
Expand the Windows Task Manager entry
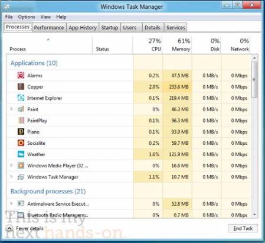tap(11, 177)
